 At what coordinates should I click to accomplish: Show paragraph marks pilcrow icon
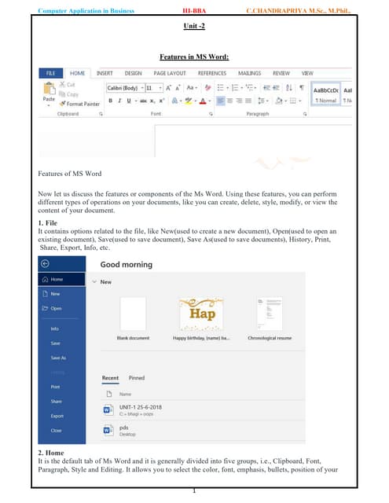pos(302,87)
